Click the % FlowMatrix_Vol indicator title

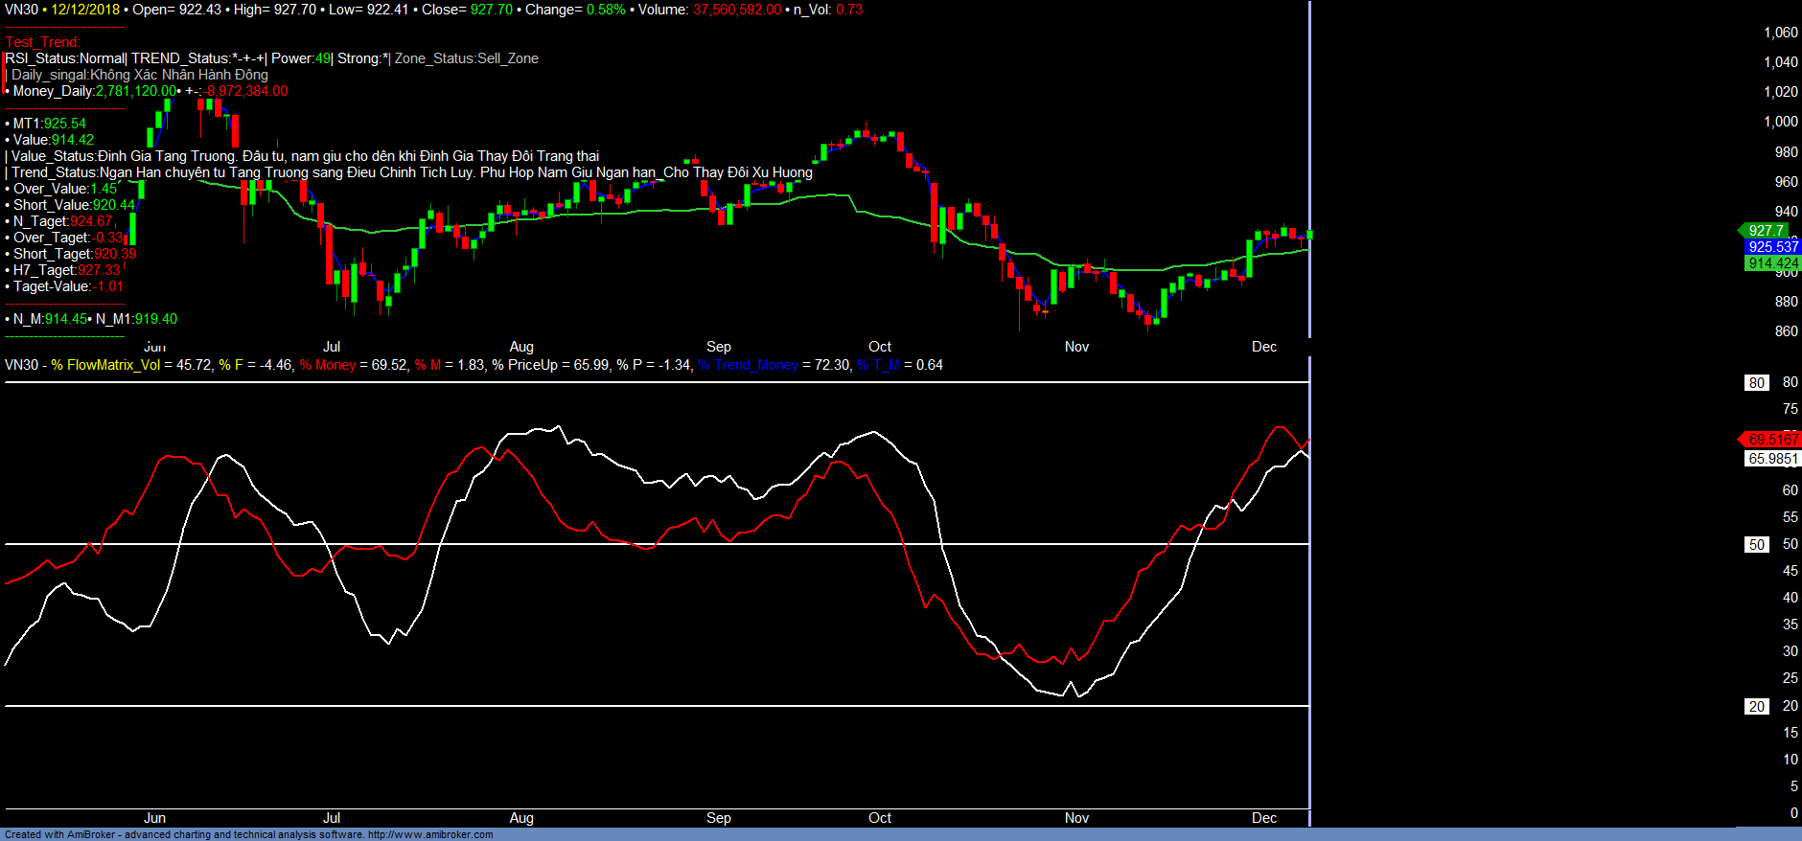click(105, 365)
